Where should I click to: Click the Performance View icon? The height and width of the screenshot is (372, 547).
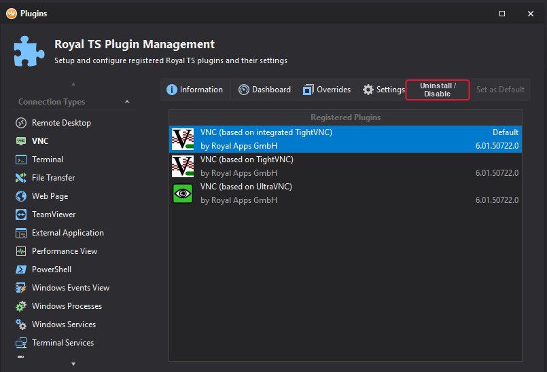tap(20, 251)
